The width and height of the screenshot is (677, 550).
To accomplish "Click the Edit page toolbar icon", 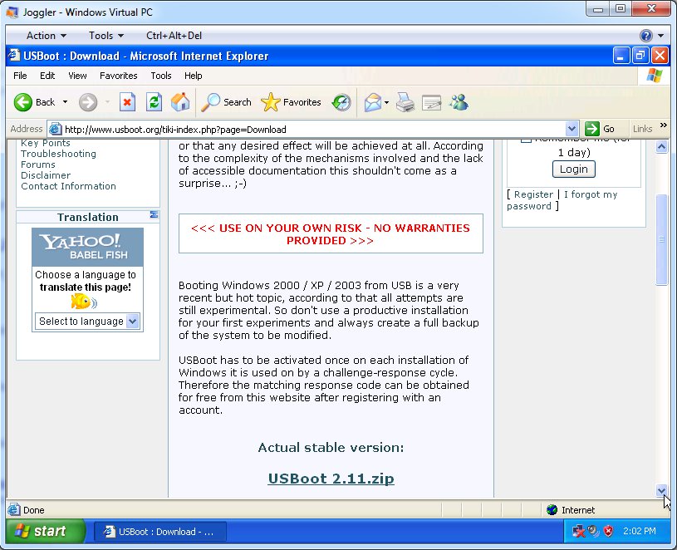I will click(x=431, y=102).
